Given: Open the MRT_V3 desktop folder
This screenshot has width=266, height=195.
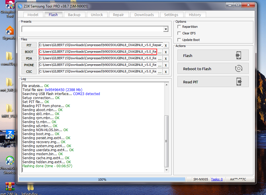Looking at the screenshot, I should [x=9, y=111].
